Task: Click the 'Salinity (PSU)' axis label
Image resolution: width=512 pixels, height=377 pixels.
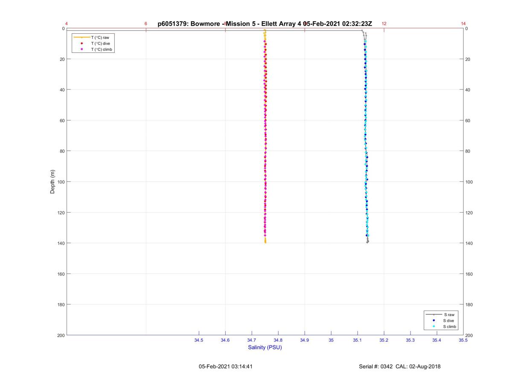Action: [x=265, y=347]
